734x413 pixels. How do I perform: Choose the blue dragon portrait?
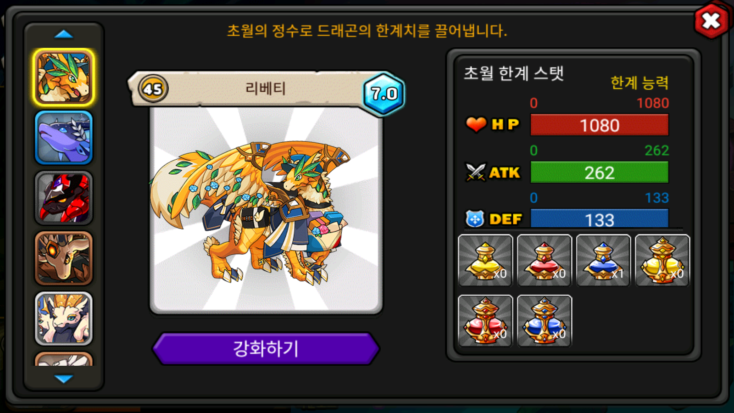click(x=64, y=138)
